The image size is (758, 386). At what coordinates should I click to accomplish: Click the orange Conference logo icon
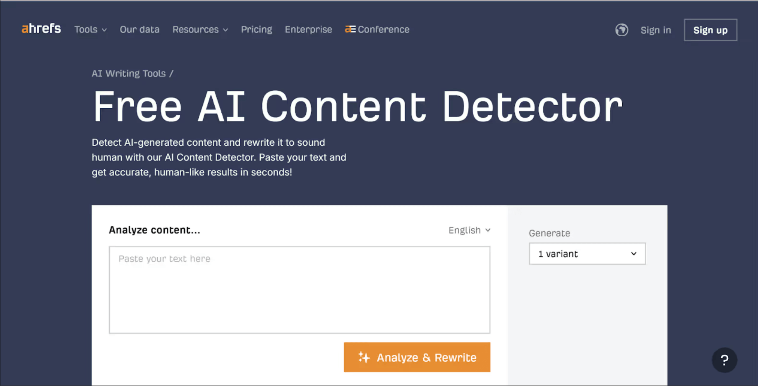pos(350,29)
